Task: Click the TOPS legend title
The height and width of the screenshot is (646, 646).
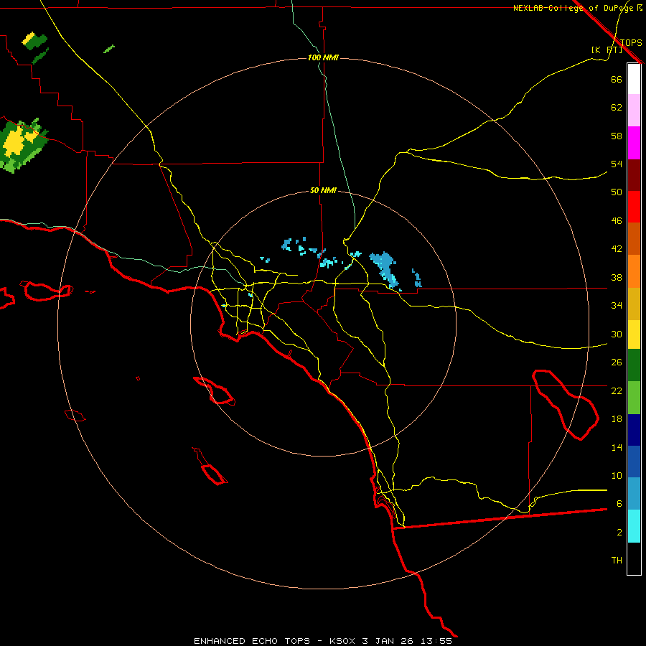Action: (631, 42)
